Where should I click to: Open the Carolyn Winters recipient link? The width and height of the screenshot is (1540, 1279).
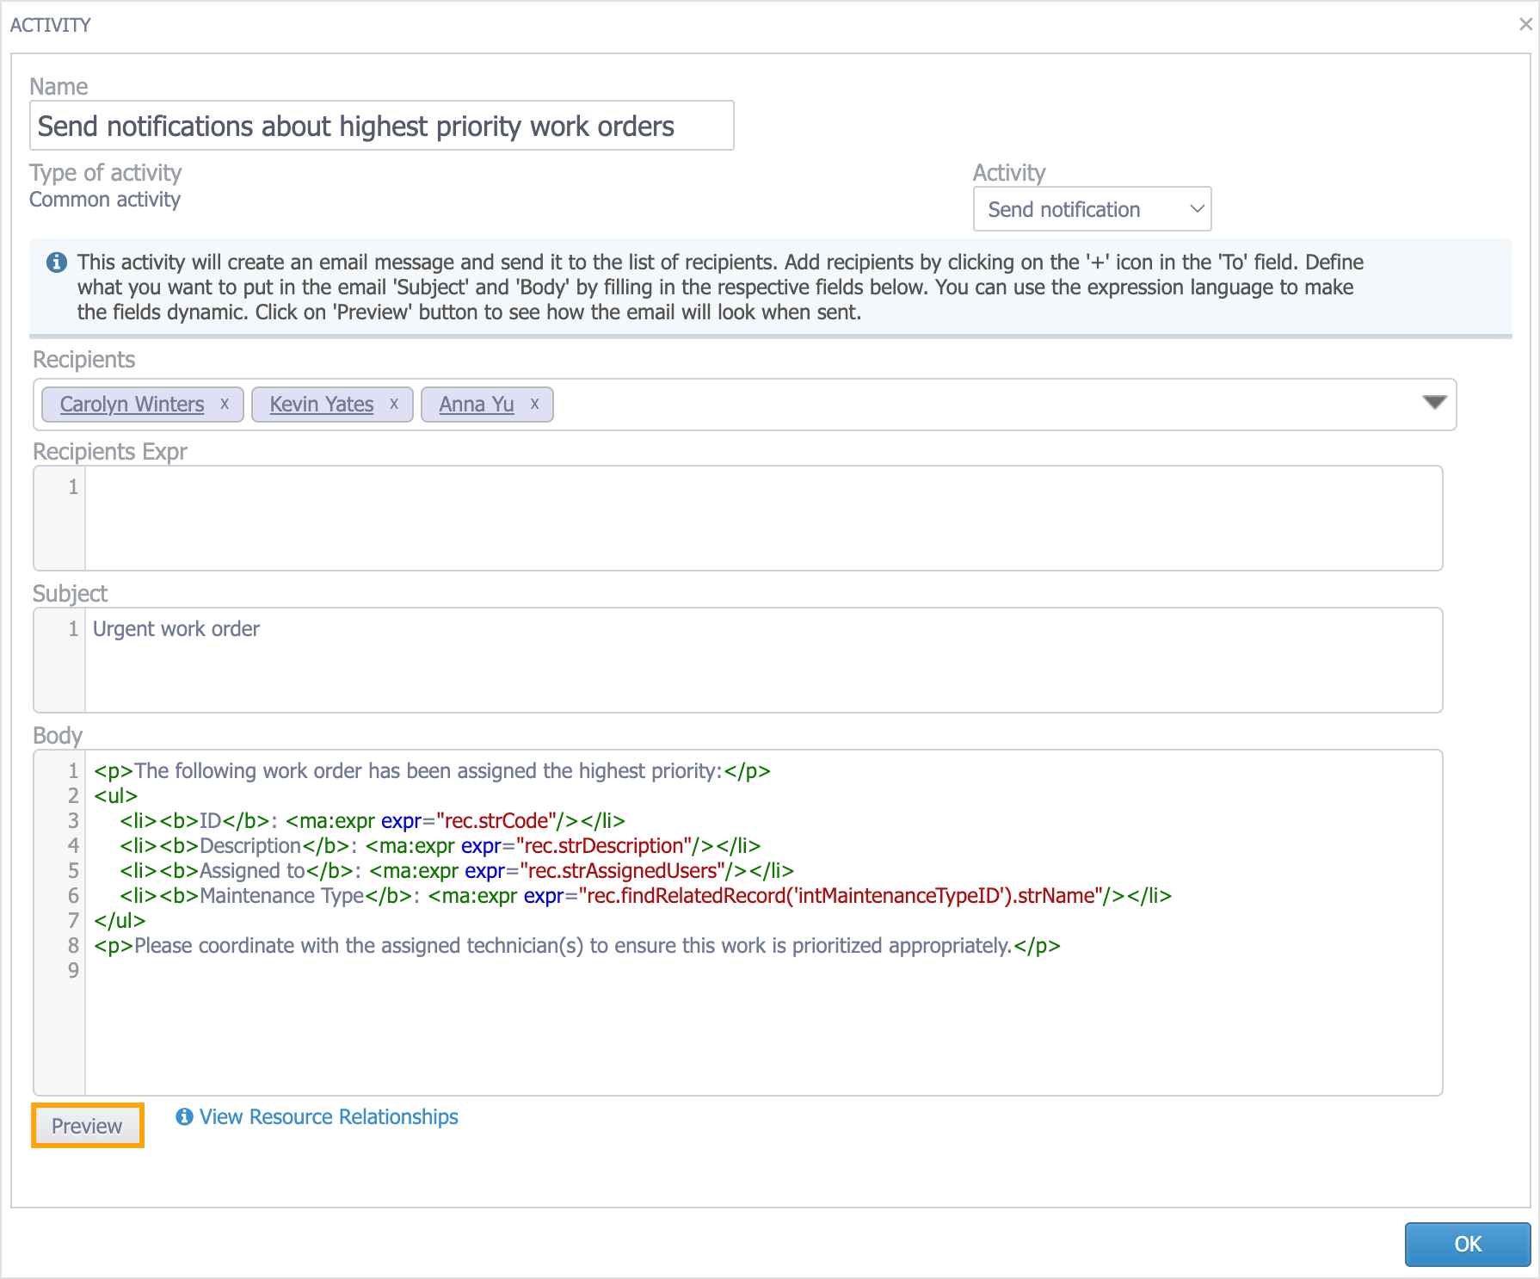[132, 404]
